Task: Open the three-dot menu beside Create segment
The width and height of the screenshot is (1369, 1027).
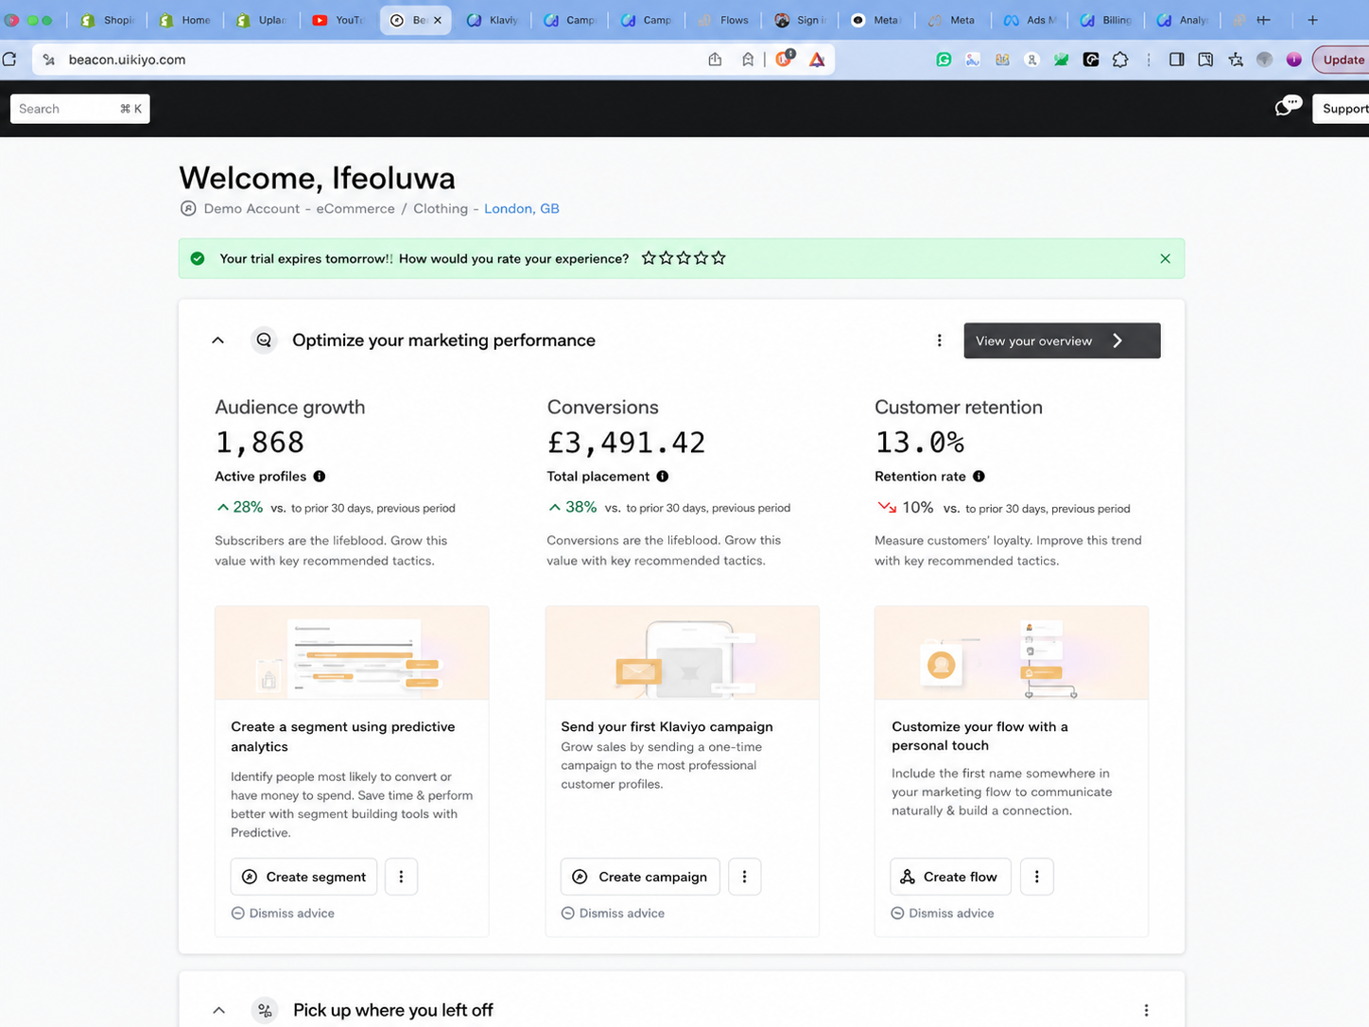Action: (401, 877)
